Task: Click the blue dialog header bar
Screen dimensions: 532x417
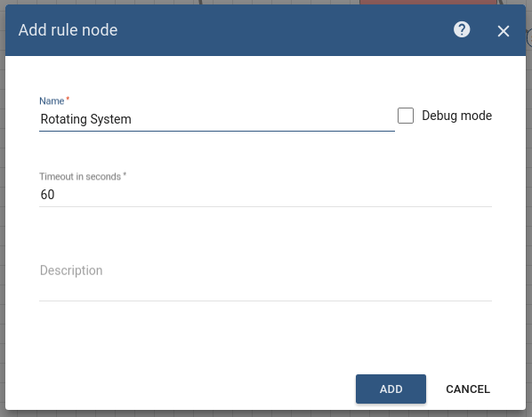Action: tap(265, 30)
